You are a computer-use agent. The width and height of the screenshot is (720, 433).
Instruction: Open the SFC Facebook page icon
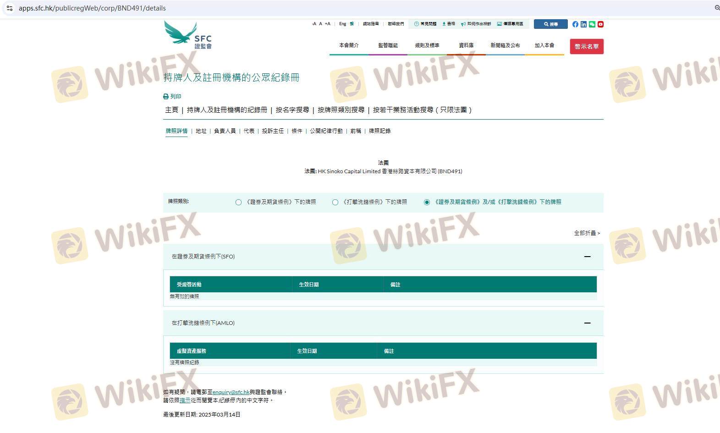575,24
